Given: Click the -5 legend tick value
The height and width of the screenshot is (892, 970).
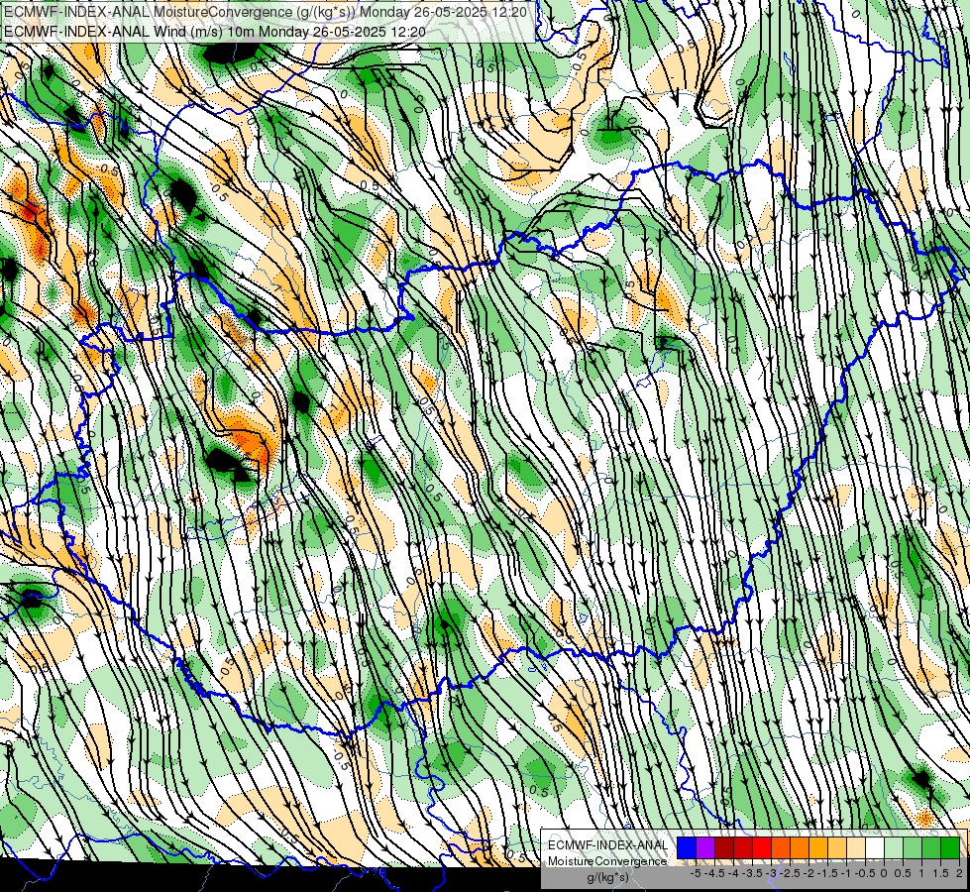Looking at the screenshot, I should (x=696, y=873).
